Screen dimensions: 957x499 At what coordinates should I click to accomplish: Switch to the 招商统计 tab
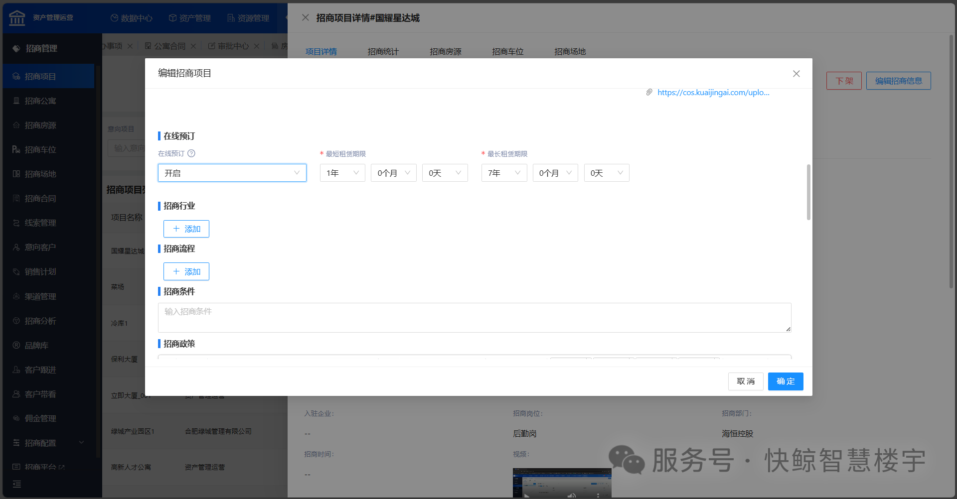tap(383, 52)
